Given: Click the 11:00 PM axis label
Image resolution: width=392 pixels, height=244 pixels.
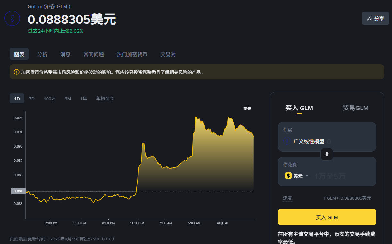Looking at the screenshot, I should pos(137,223).
